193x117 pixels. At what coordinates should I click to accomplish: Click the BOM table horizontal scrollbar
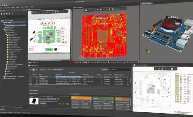point(61,85)
